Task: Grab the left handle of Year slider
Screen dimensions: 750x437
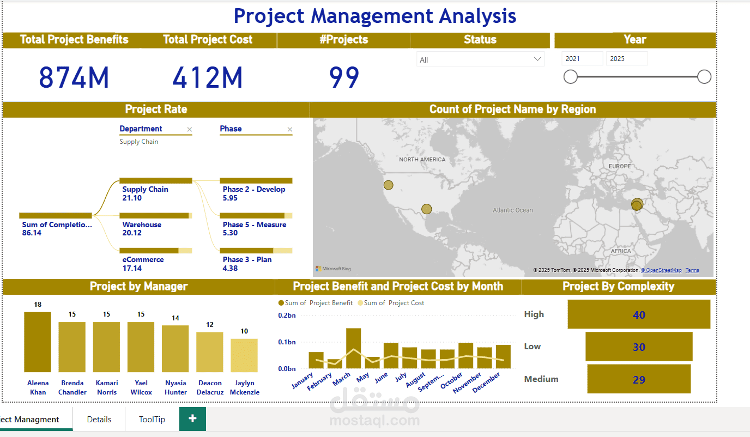Action: pos(571,77)
